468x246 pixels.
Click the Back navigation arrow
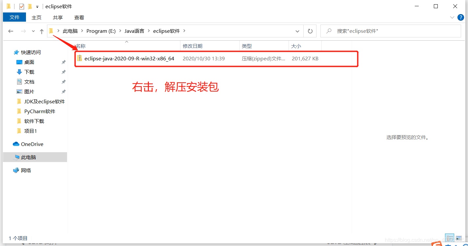click(11, 31)
